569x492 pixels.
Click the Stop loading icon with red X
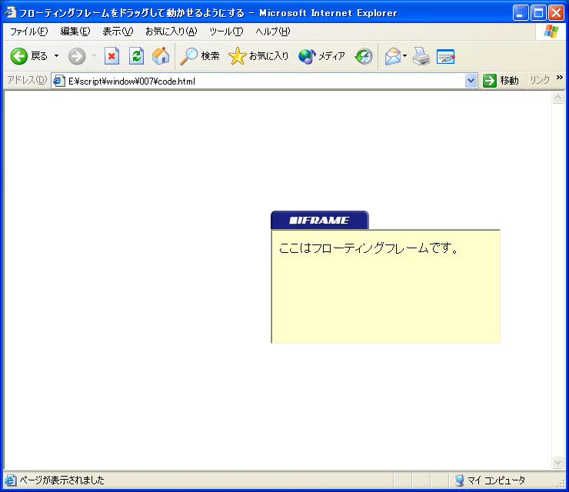111,56
